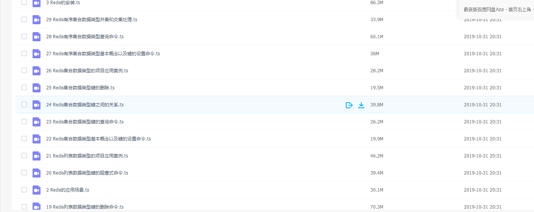Check the box for 27 Redis有序集合 file

point(24,53)
